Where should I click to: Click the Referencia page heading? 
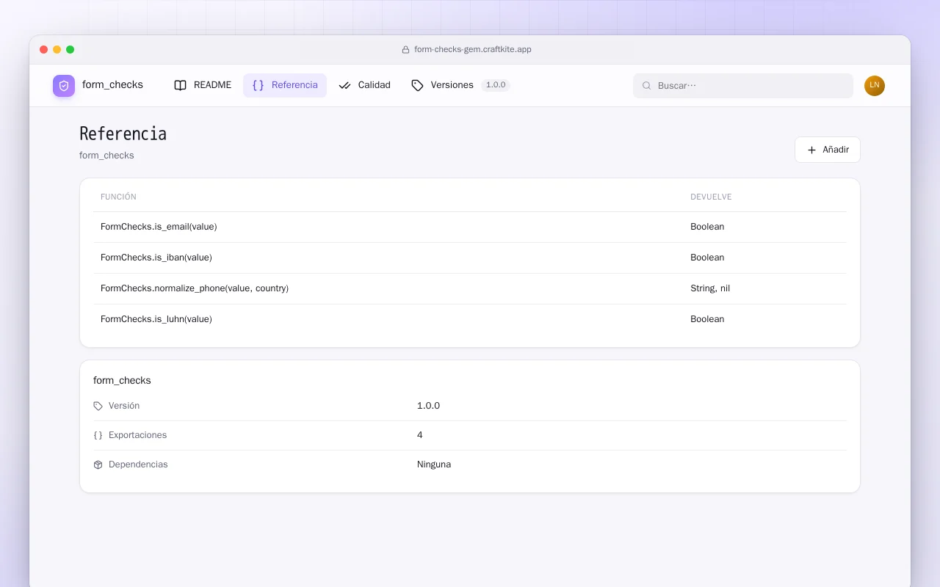[x=123, y=134]
